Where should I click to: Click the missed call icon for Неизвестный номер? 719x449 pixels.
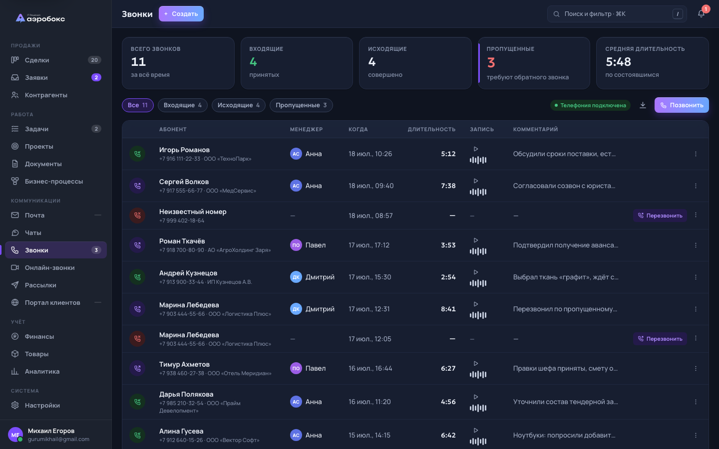(137, 216)
